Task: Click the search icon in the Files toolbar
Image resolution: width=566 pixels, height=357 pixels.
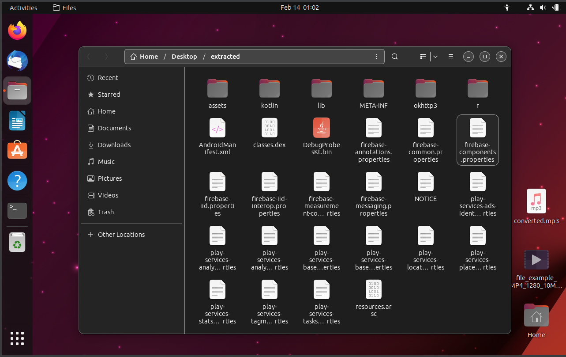Action: (394, 57)
